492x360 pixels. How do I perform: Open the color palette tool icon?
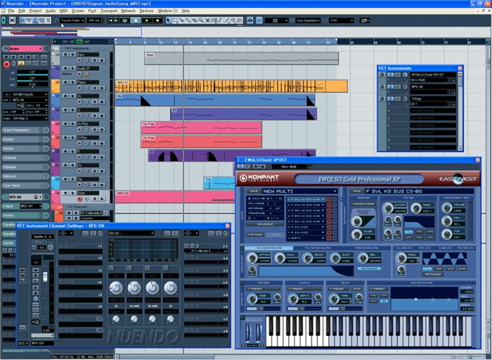[364, 20]
